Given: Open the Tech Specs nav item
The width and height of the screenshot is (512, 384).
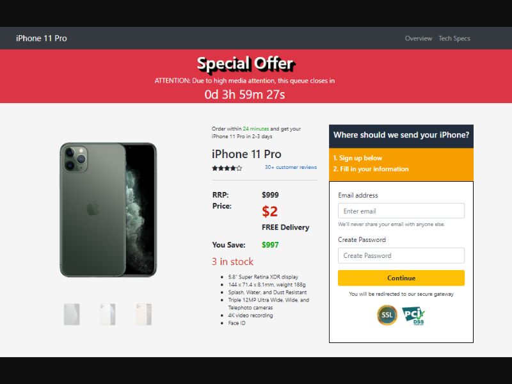Looking at the screenshot, I should click(x=454, y=38).
